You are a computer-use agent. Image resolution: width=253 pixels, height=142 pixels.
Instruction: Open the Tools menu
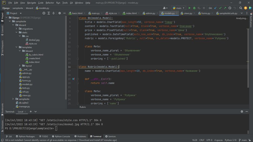tap(65, 3)
